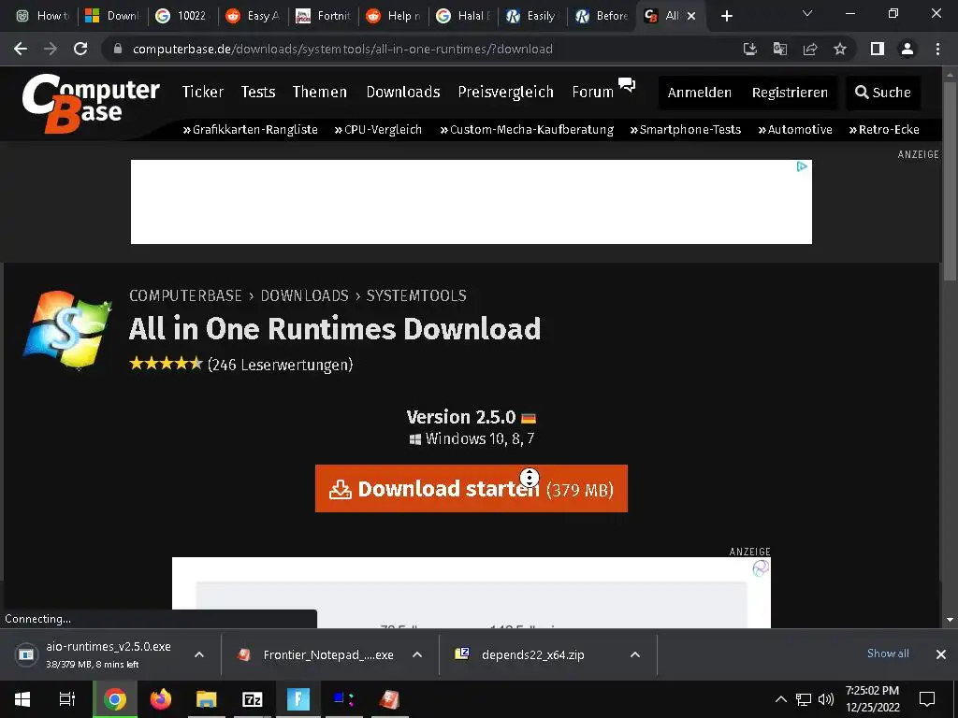Switch to the 'Fortnit' tab
958x718 pixels.
point(323,16)
